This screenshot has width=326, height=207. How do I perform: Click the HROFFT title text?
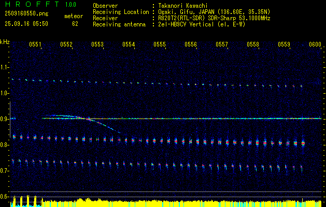pos(32,4)
